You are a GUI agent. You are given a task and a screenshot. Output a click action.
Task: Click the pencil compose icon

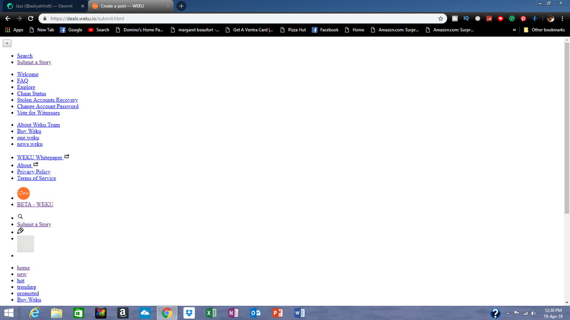coord(20,231)
